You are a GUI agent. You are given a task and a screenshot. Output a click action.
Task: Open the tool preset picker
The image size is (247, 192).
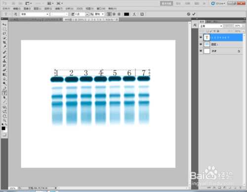[6, 14]
